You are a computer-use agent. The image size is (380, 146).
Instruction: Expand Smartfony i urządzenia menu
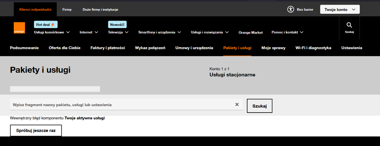[159, 32]
